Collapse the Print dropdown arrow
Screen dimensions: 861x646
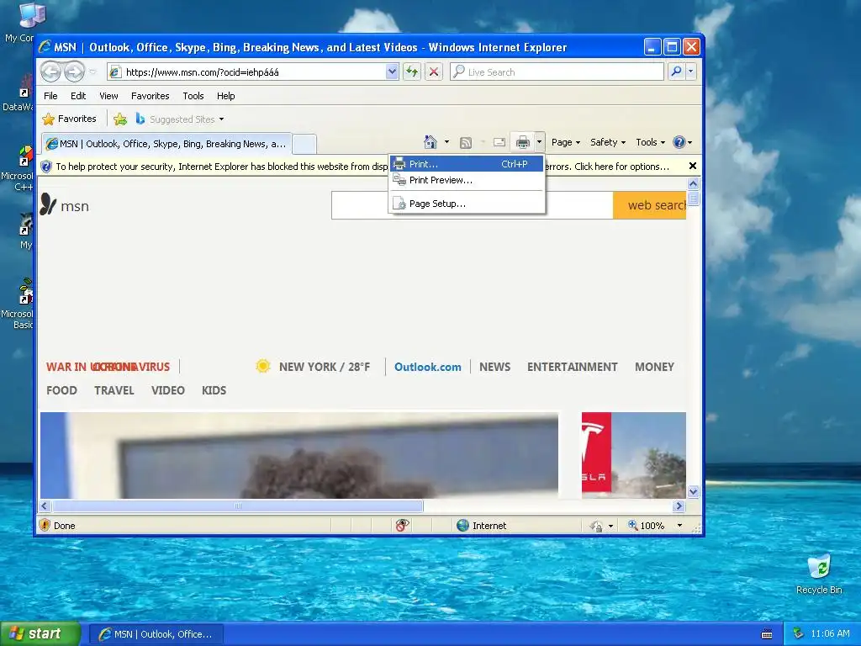pyautogui.click(x=539, y=142)
